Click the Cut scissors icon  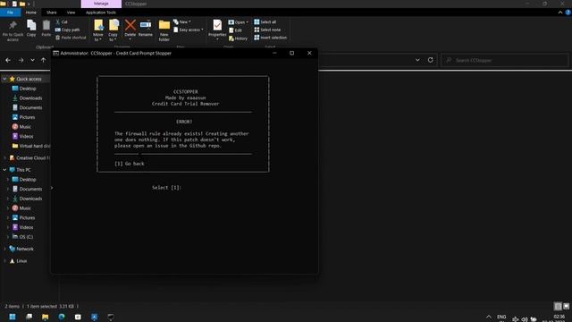(57, 21)
